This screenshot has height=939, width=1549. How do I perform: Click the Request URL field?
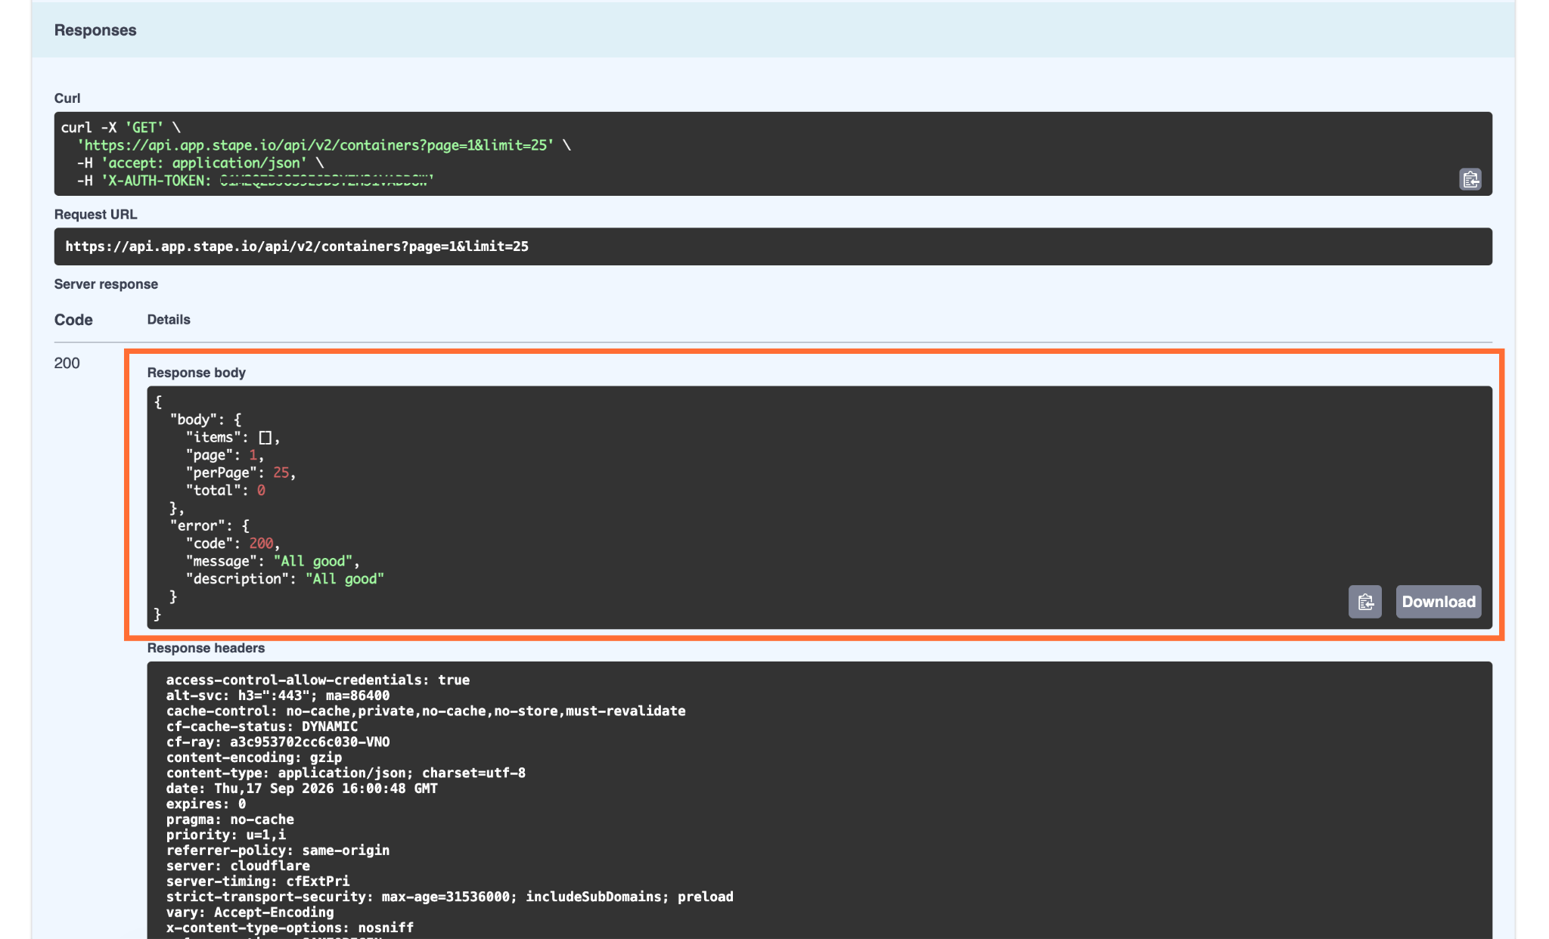click(772, 246)
